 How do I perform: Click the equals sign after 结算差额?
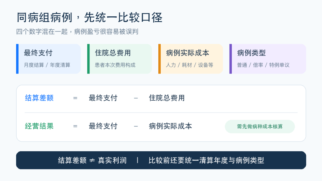click(75, 98)
